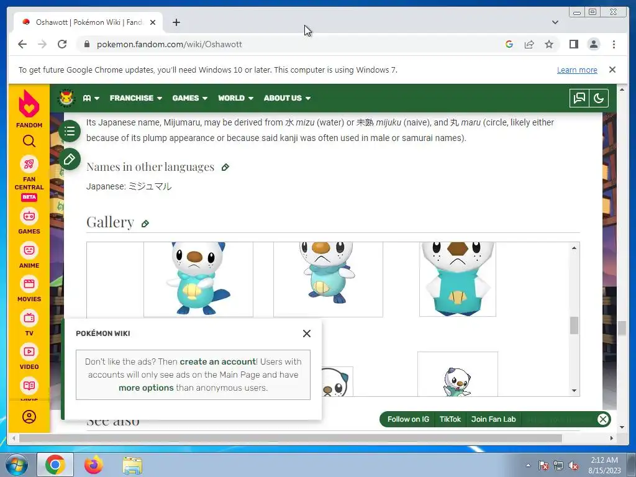Viewport: 636px width, 477px height.
Task: Click more options link
Action: (x=146, y=388)
